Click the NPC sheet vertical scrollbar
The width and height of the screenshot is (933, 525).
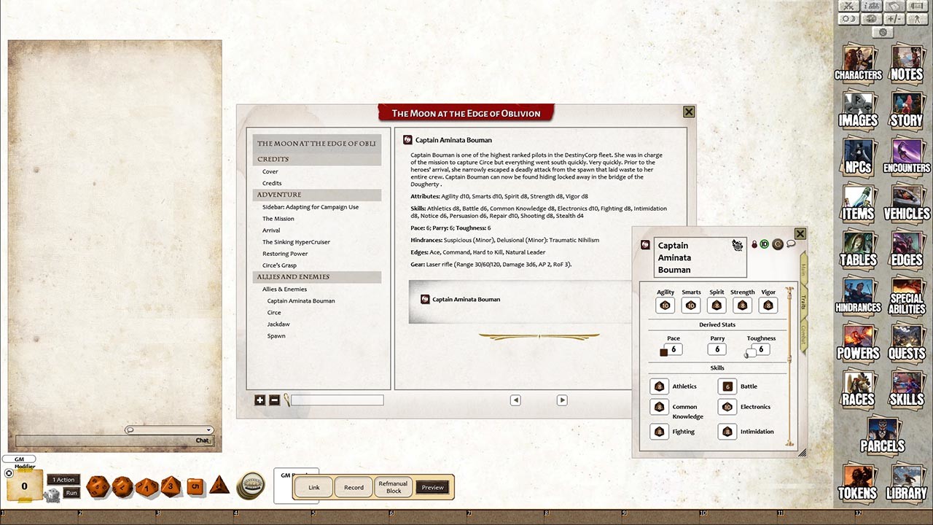pyautogui.click(x=789, y=365)
